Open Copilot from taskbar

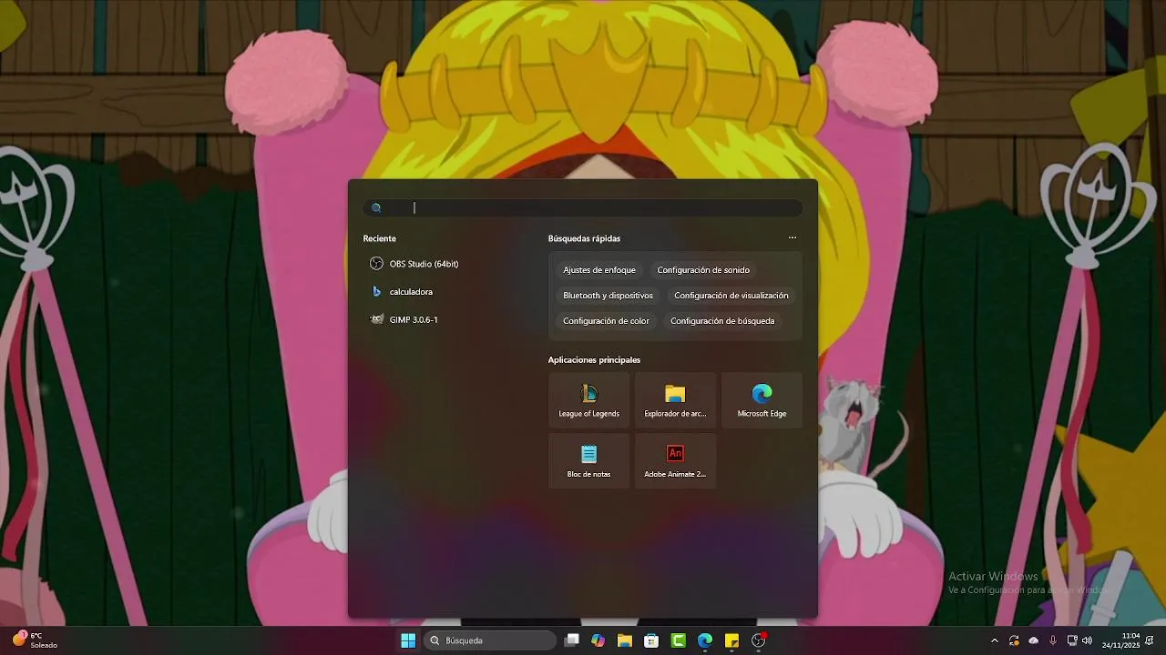[x=598, y=640]
